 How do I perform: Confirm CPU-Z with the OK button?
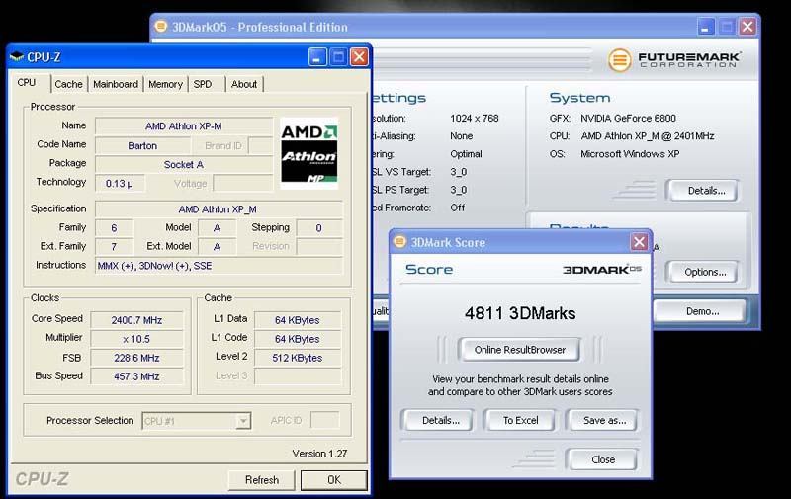334,480
